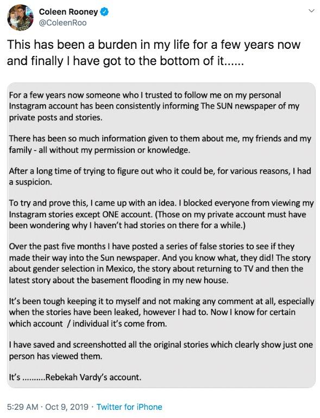This screenshot has width=320, height=418.
Task: Click the first paragraph mentioning The SUN newspaper
Action: pos(154,106)
